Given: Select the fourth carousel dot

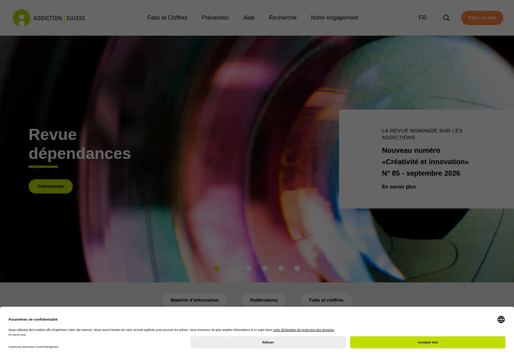Looking at the screenshot, I should tap(265, 268).
